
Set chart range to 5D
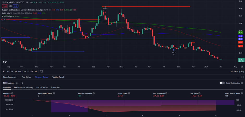click(x=8, y=71)
